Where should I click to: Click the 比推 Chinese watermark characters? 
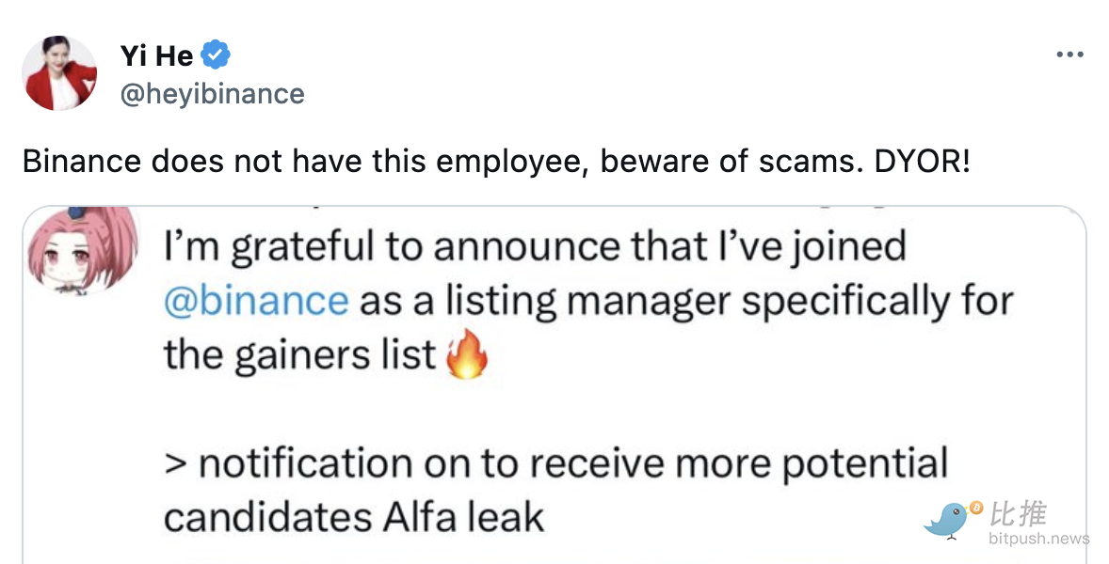click(x=1017, y=513)
